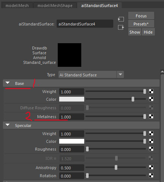Click the Specular Color slider

click(x=116, y=141)
